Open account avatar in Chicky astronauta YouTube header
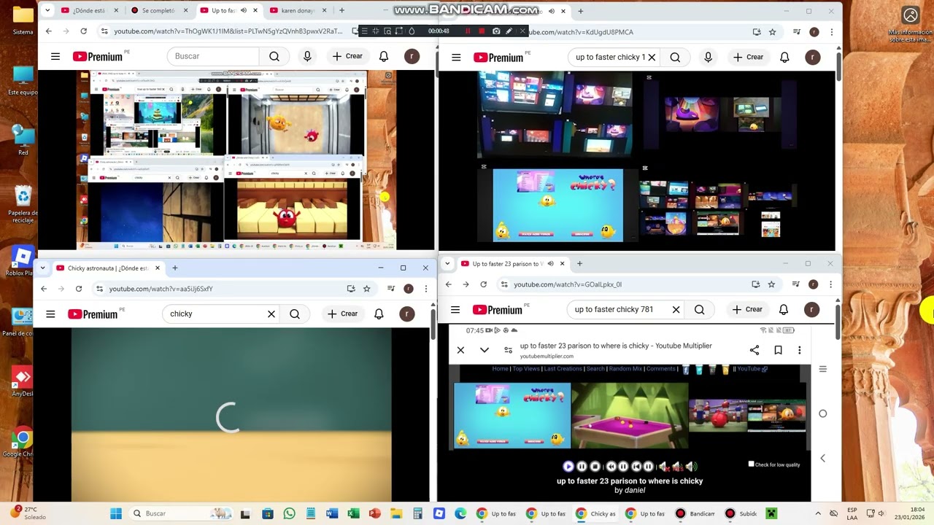 [407, 314]
